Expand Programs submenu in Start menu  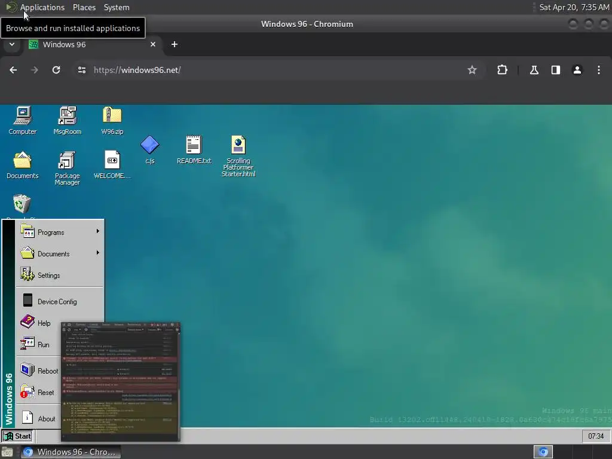pyautogui.click(x=60, y=232)
